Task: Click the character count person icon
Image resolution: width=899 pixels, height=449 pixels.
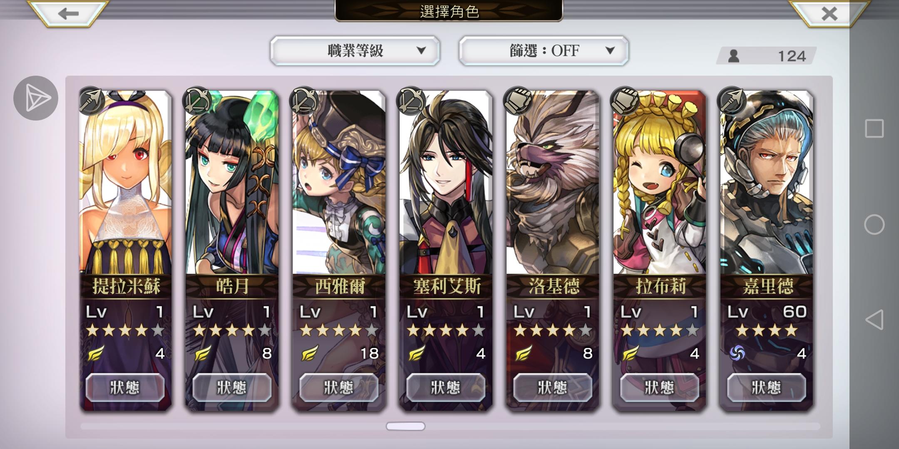Action: point(734,56)
